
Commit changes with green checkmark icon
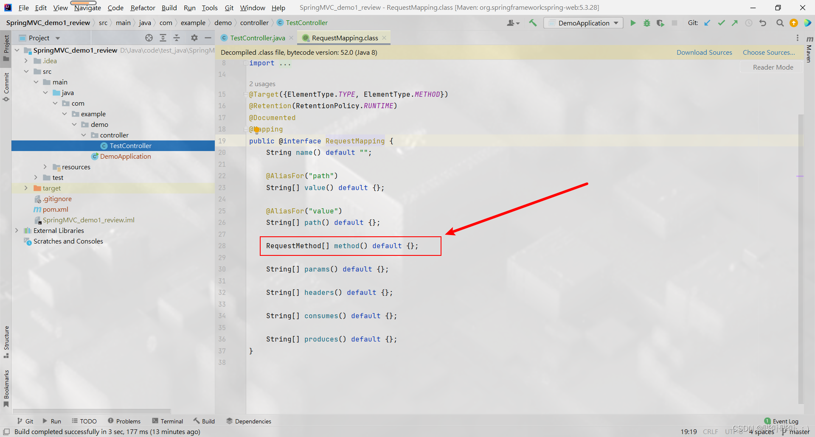pos(721,23)
